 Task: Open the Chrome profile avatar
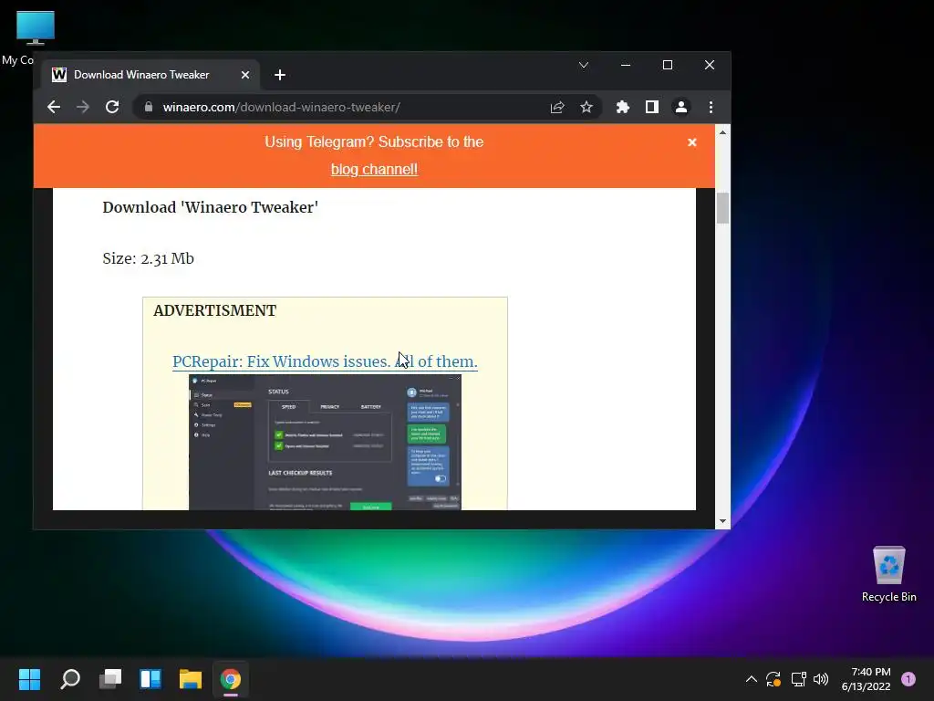(x=680, y=108)
